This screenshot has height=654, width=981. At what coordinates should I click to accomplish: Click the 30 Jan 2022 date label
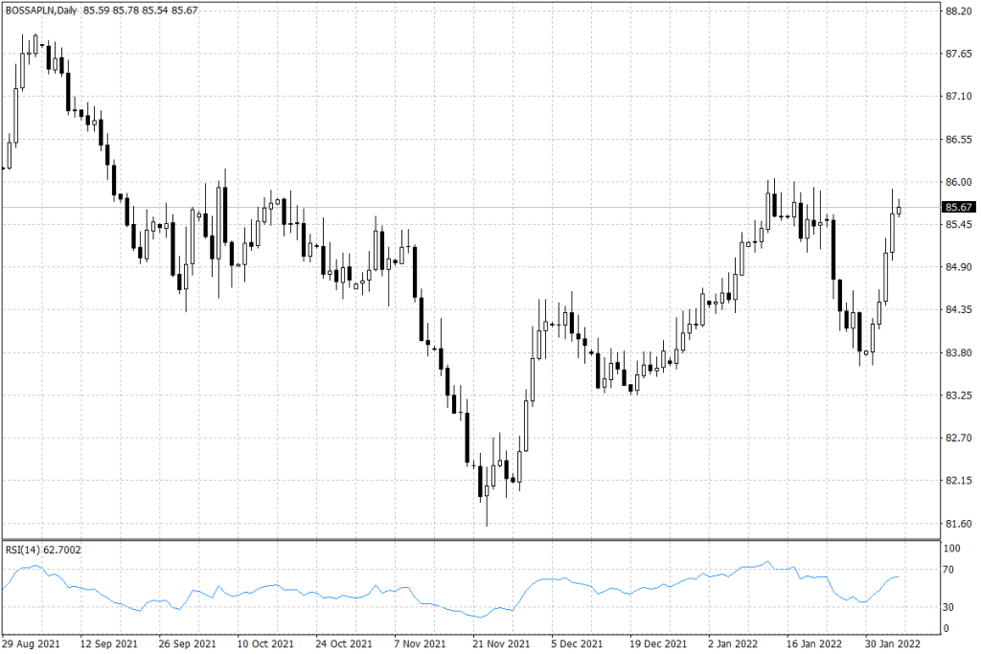pyautogui.click(x=893, y=643)
